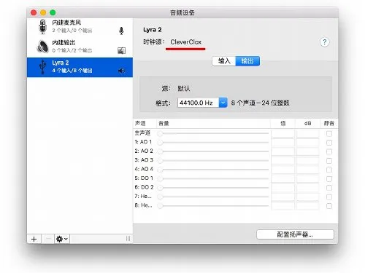Screen dimensions: 365x273
Task: Switch to the 输入 tab
Action: pyautogui.click(x=224, y=61)
